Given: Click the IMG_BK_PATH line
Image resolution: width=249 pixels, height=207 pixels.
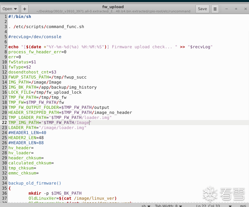Looking at the screenshot, I should coord(52,87).
